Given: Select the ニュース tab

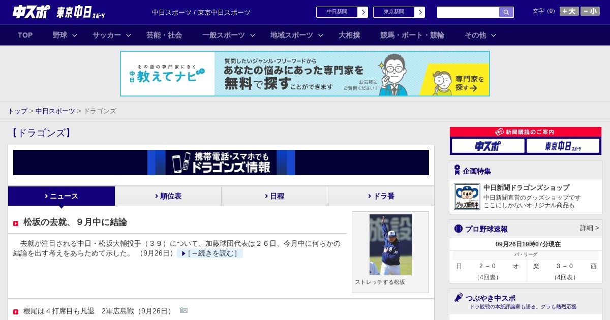Looking at the screenshot, I should pyautogui.click(x=62, y=196).
